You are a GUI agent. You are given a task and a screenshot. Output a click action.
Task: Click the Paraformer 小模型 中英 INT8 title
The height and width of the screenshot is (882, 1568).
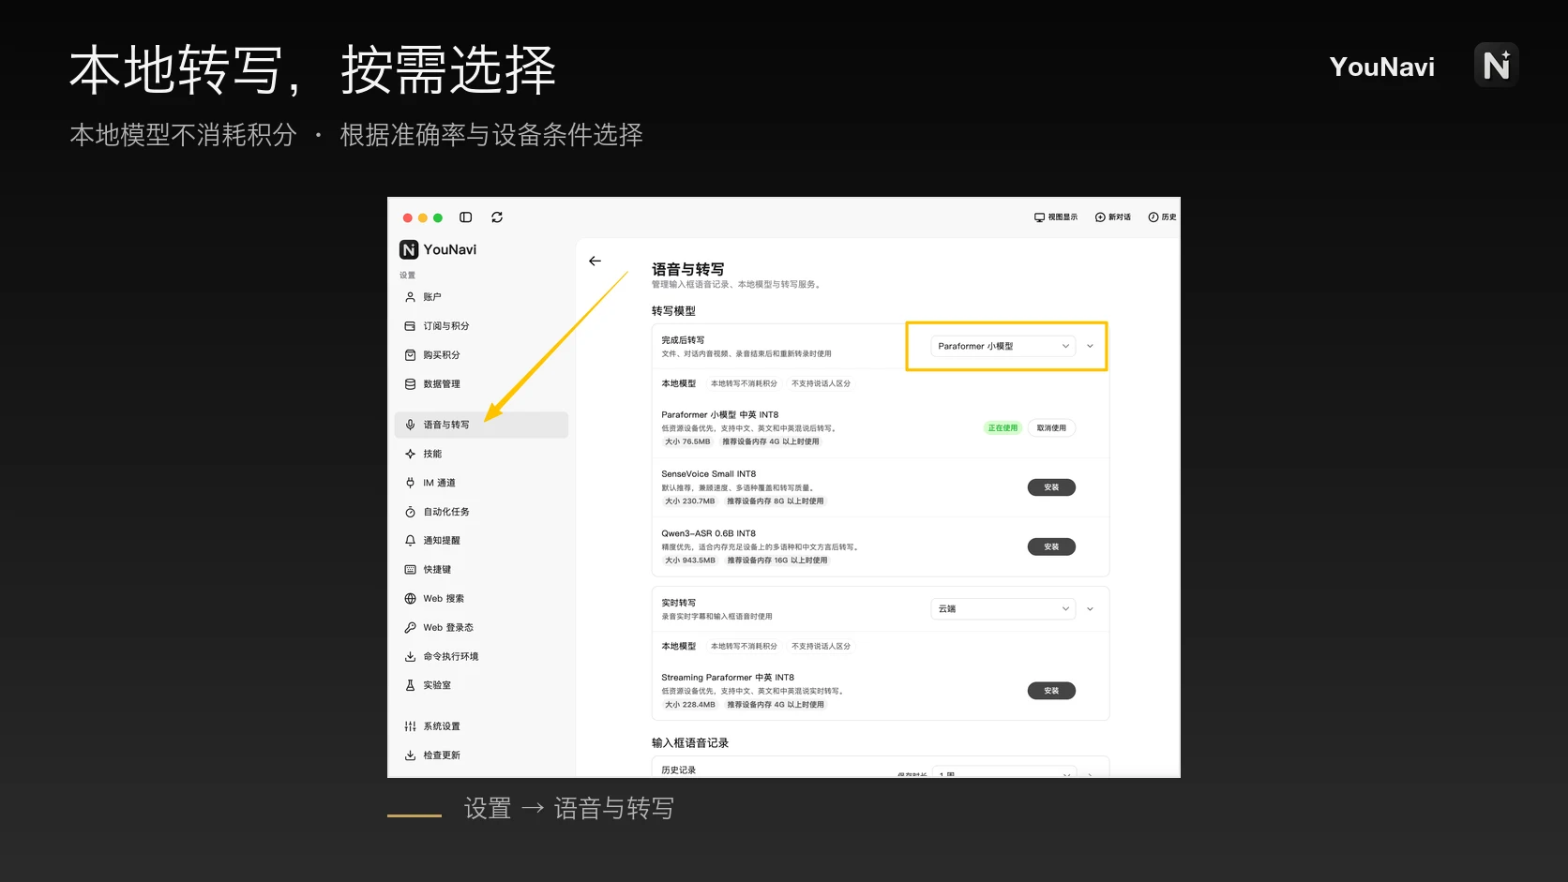(x=720, y=415)
